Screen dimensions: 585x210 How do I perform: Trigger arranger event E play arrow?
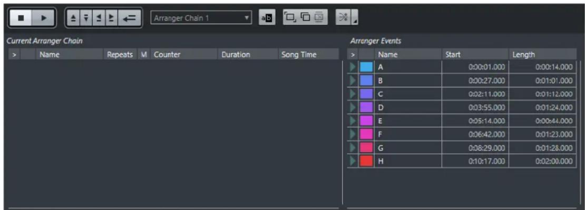click(353, 121)
